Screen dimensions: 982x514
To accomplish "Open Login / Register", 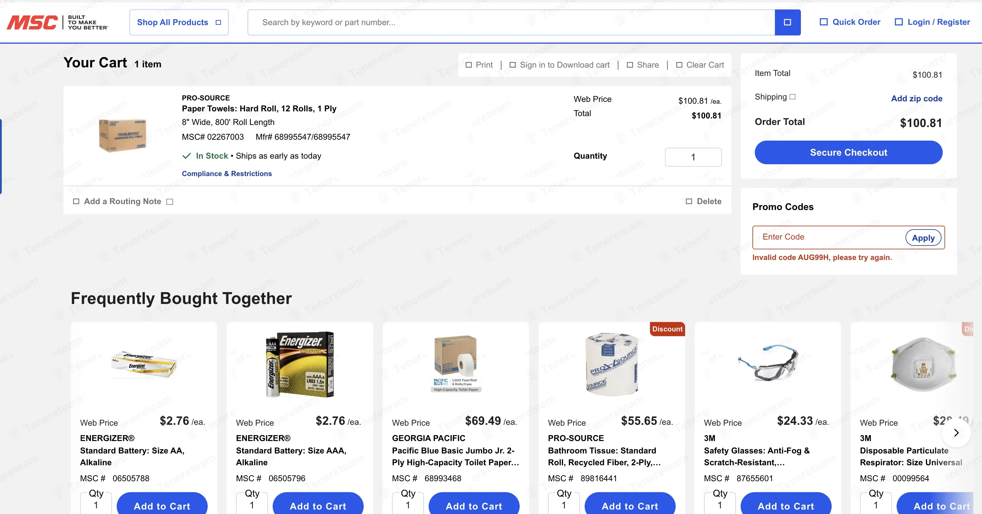I will [x=932, y=22].
